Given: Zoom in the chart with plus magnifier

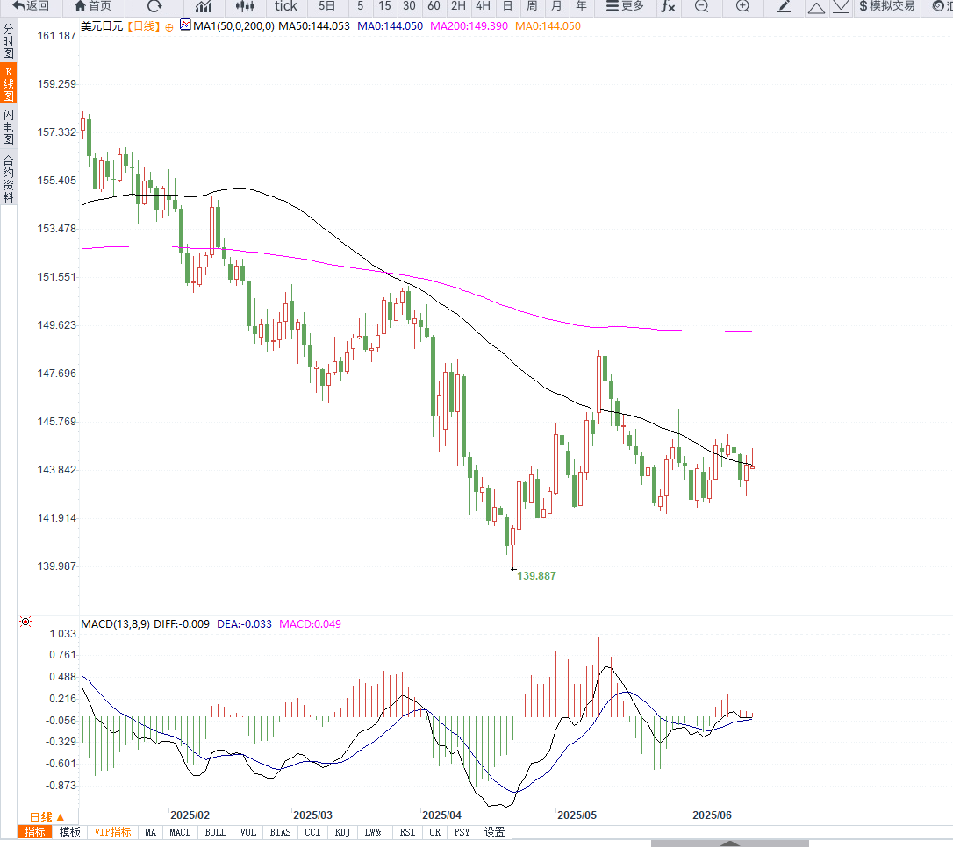Looking at the screenshot, I should (x=742, y=7).
